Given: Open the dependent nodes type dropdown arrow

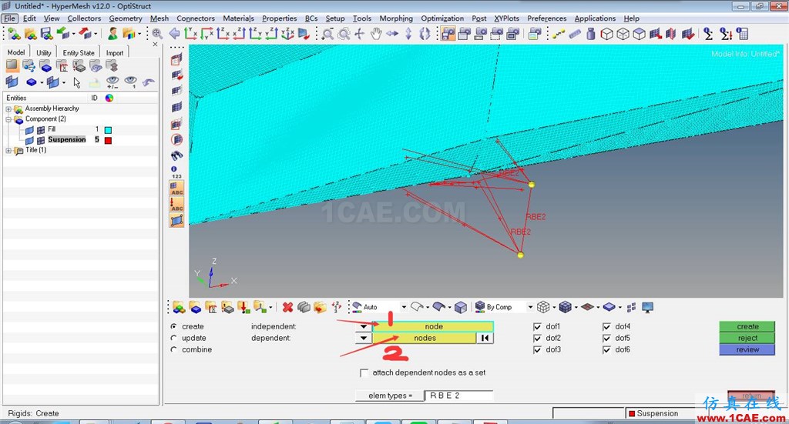Looking at the screenshot, I should pos(364,338).
